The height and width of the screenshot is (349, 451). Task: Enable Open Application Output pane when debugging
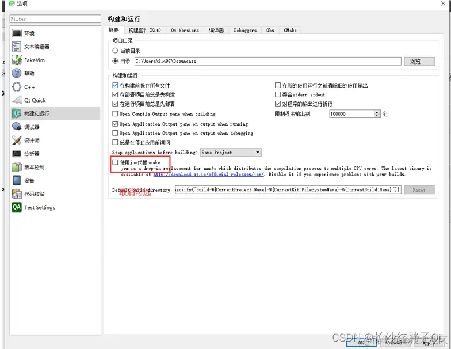point(115,133)
